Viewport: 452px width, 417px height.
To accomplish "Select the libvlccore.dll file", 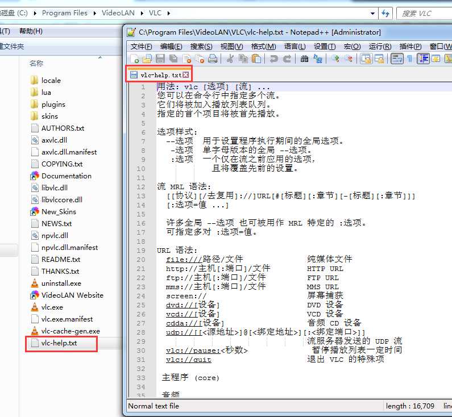I will [56, 200].
